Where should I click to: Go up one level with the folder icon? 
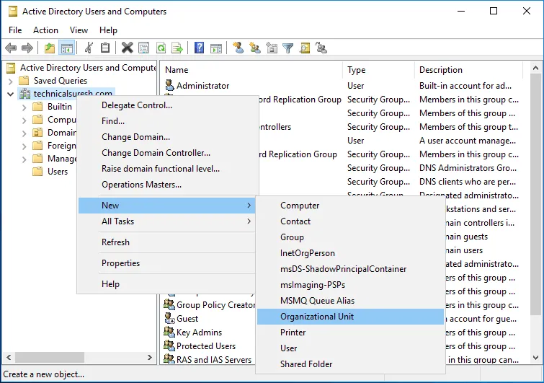pyautogui.click(x=50, y=48)
